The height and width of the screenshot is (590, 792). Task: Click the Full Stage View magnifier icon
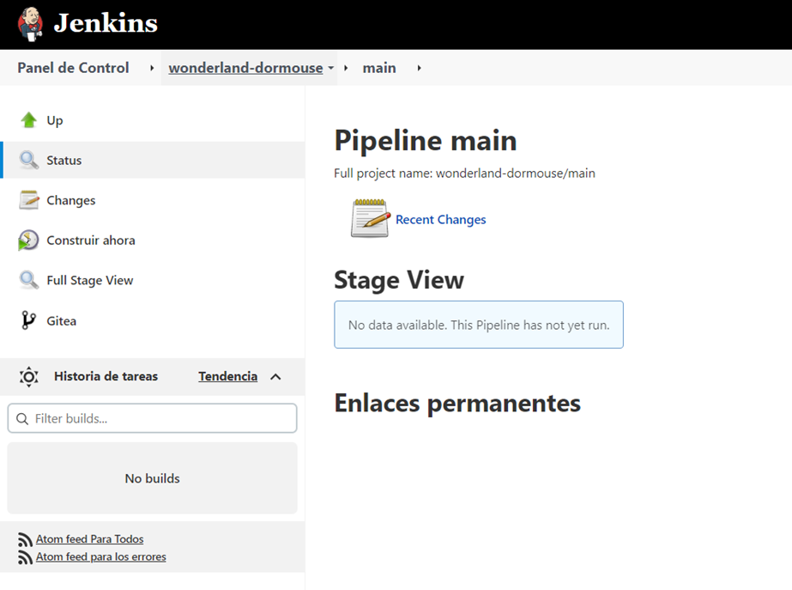(x=29, y=280)
